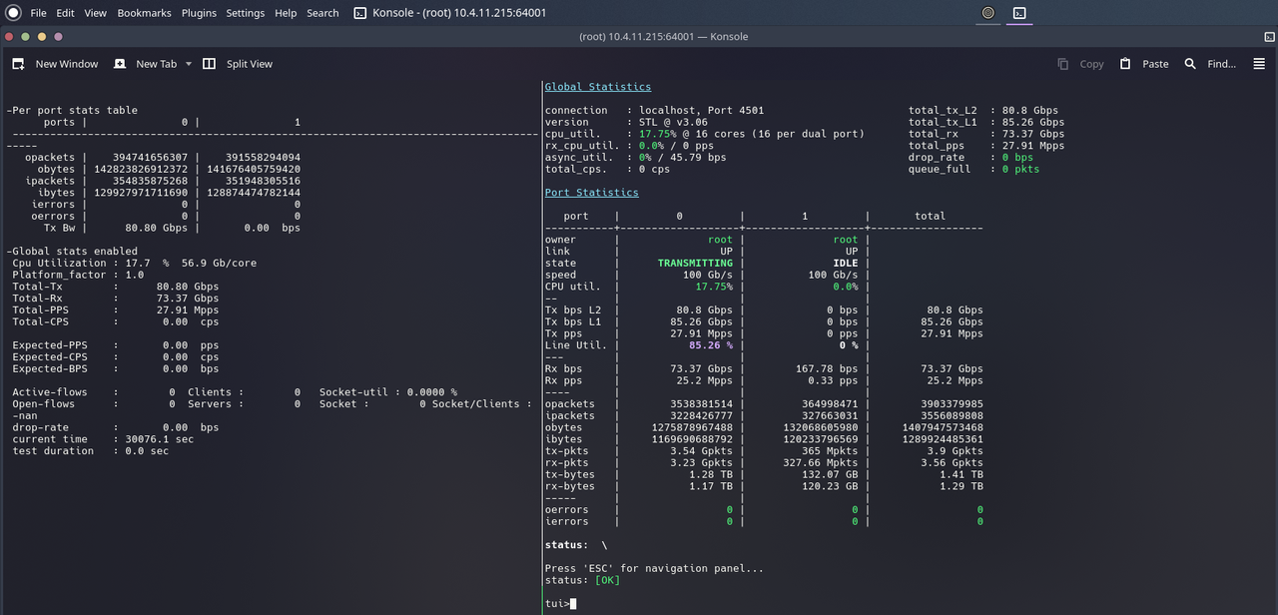Click the '[OK]' status text
Screen dimensions: 1278x615
tap(607, 580)
